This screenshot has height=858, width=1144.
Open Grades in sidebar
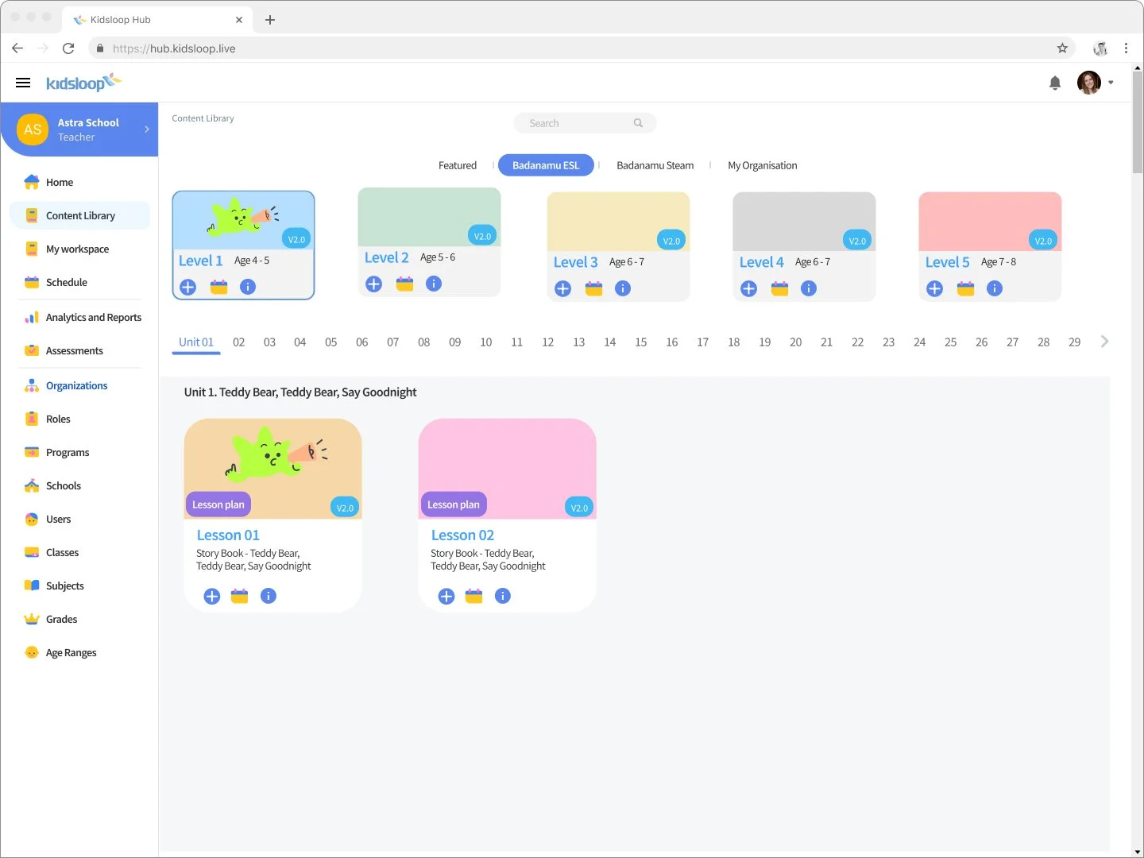[79, 619]
